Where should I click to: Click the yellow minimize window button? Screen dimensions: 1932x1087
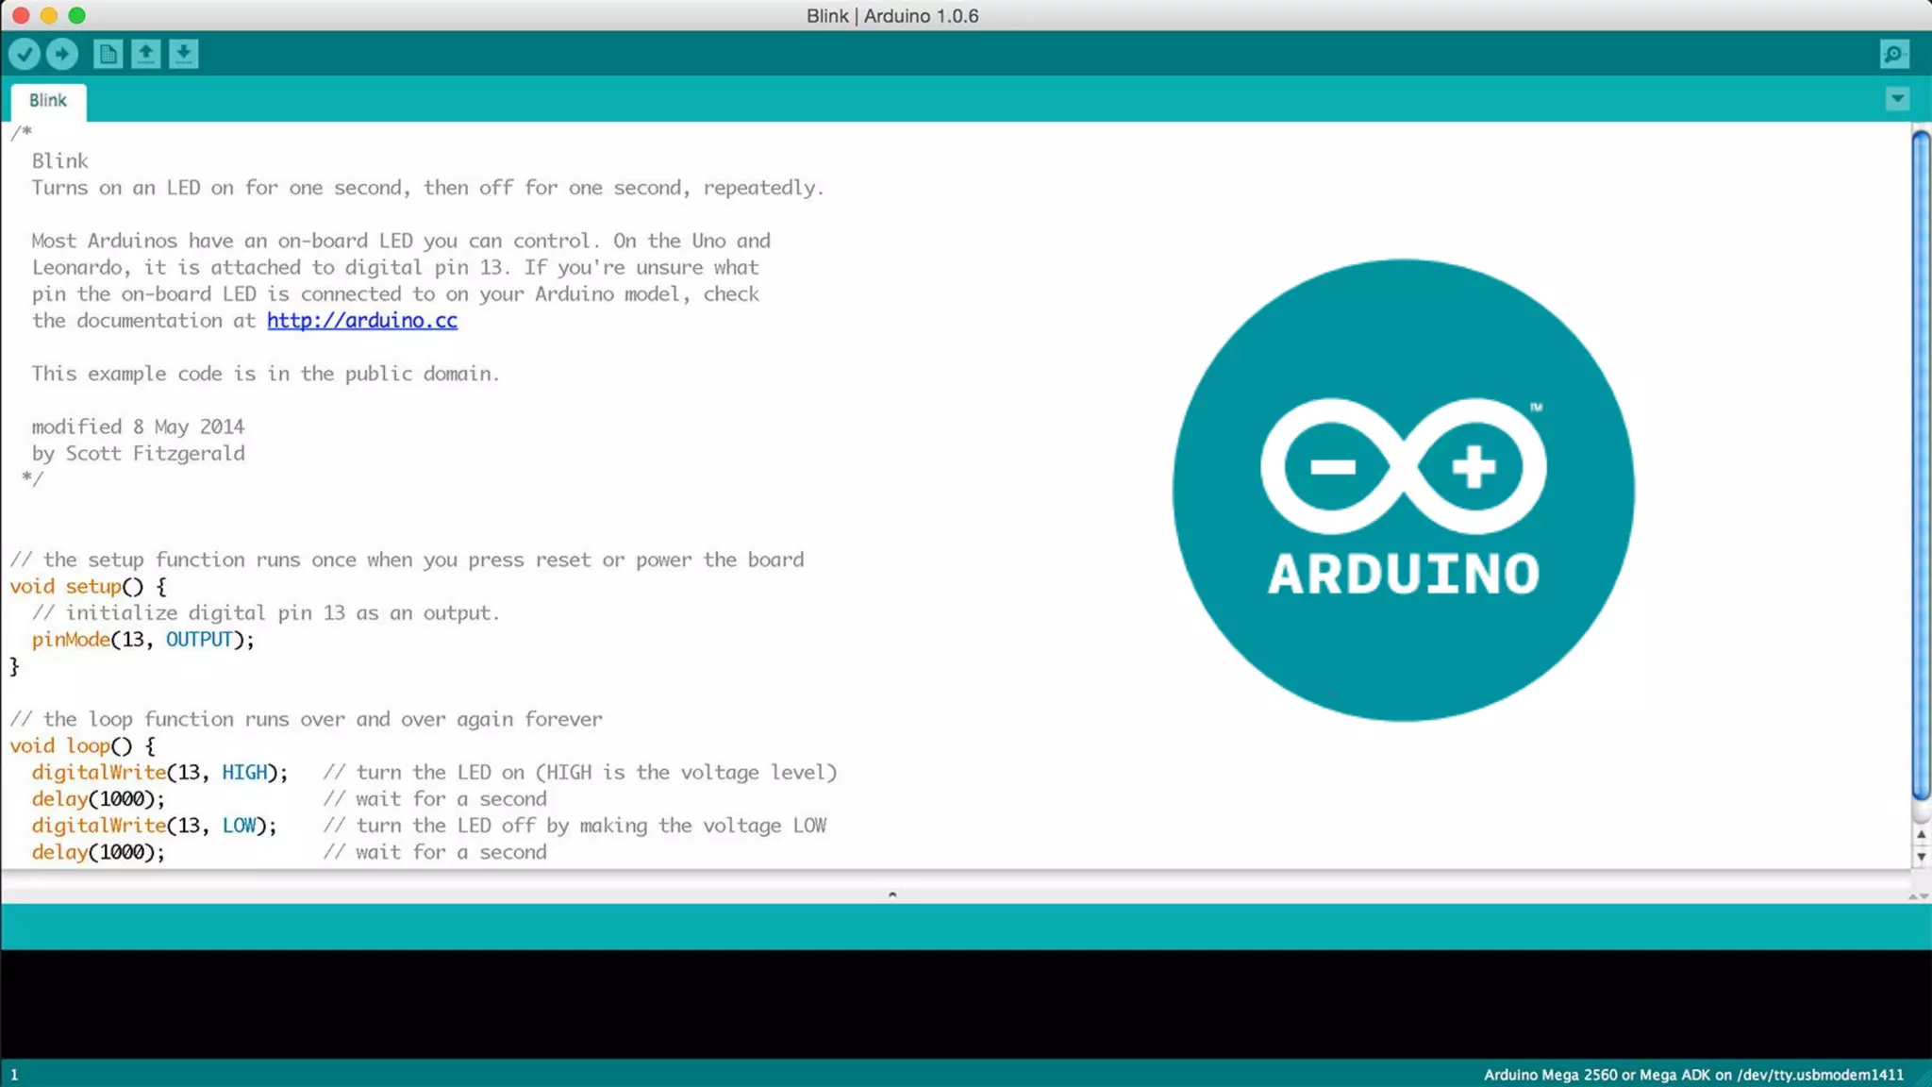pyautogui.click(x=49, y=15)
